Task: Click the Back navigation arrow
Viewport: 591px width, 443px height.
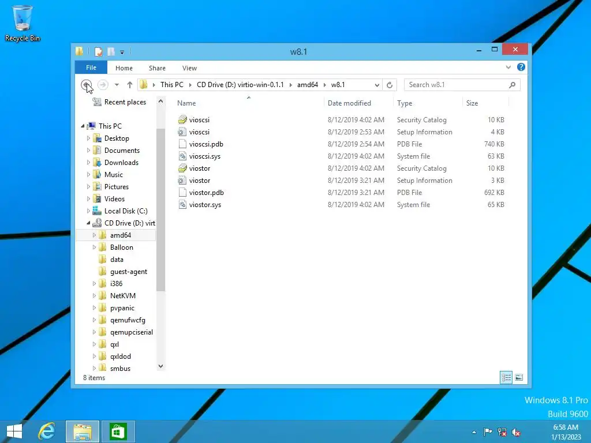Action: tap(87, 85)
